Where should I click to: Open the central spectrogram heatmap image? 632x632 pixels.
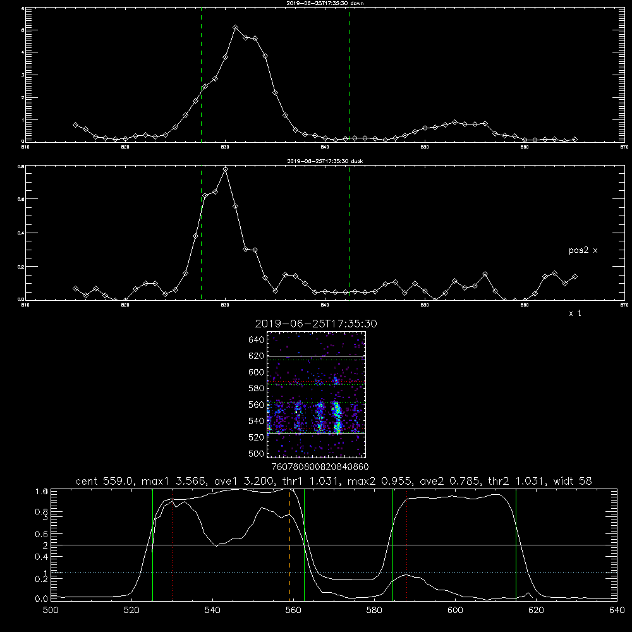click(x=316, y=394)
